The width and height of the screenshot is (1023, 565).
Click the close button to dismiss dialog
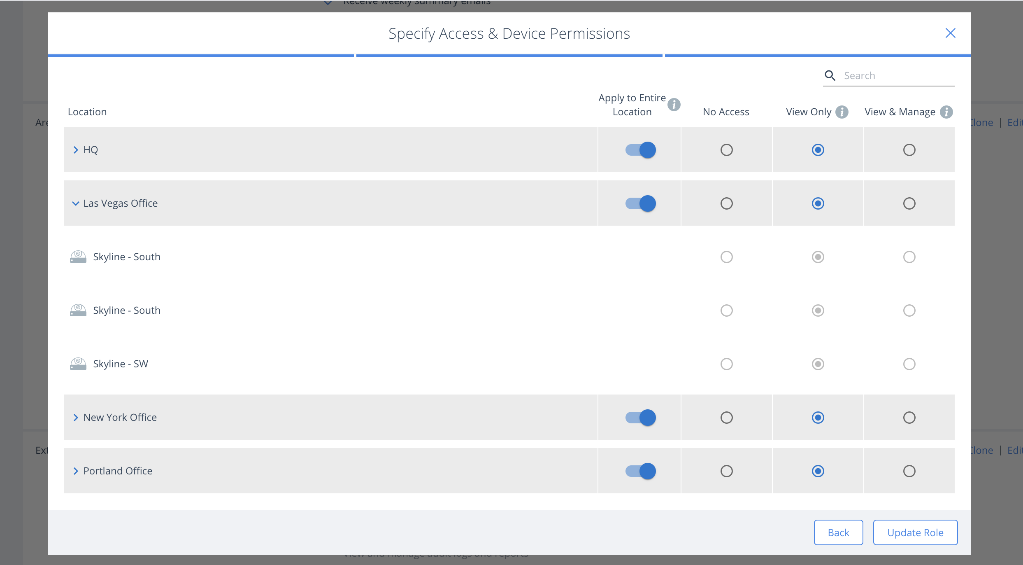949,32
